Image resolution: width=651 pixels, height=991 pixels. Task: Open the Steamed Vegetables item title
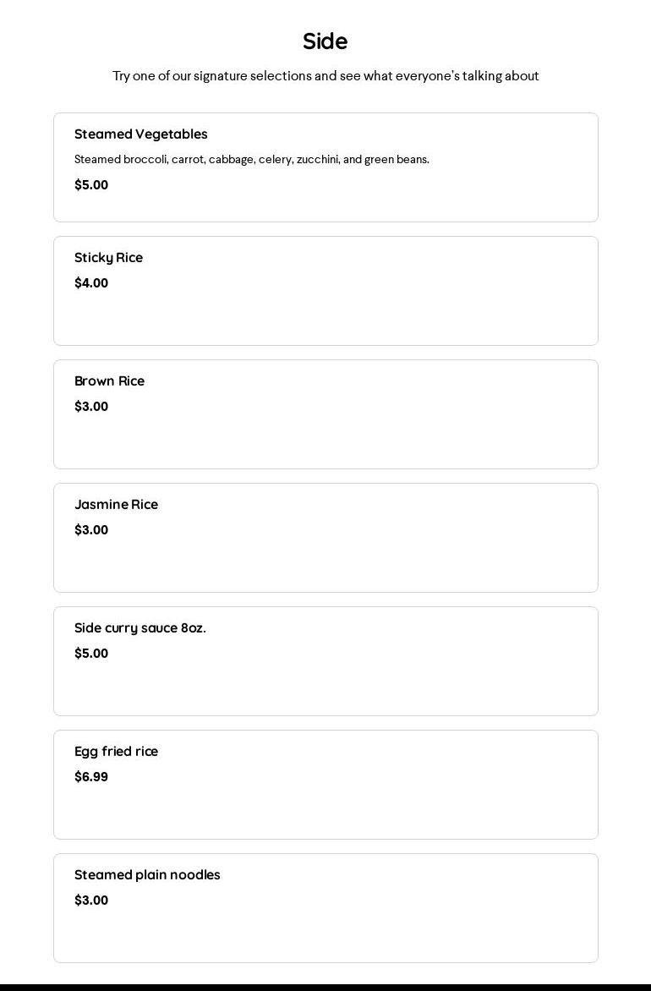141,134
